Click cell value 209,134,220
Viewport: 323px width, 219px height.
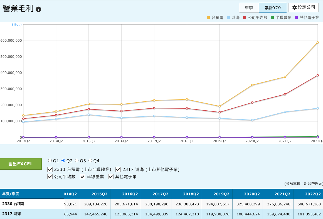[96, 204]
